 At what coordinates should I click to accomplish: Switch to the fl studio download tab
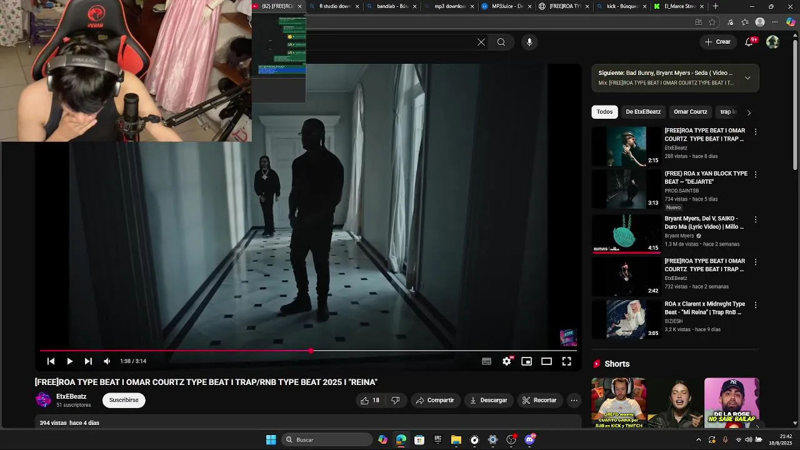(334, 6)
